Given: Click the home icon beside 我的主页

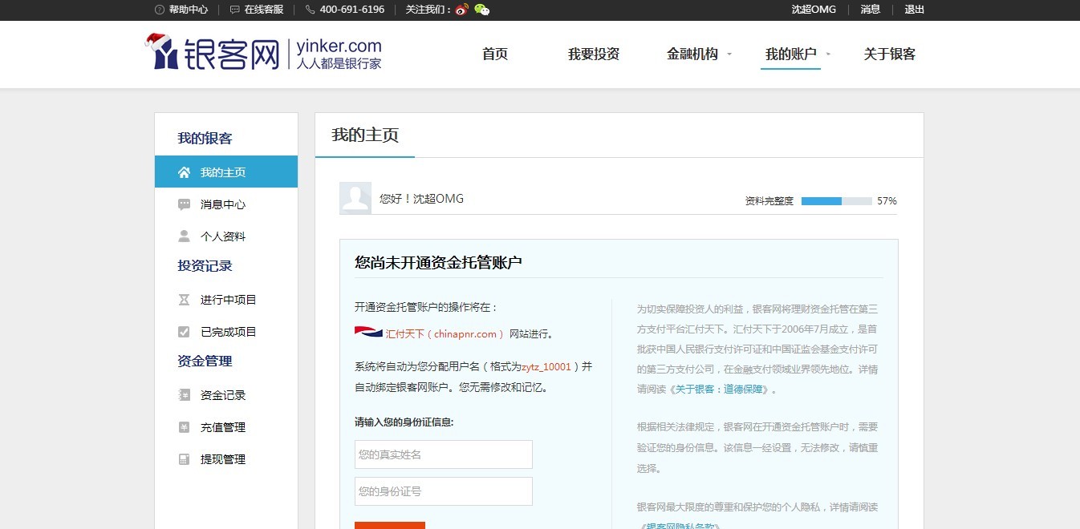Looking at the screenshot, I should [x=185, y=172].
